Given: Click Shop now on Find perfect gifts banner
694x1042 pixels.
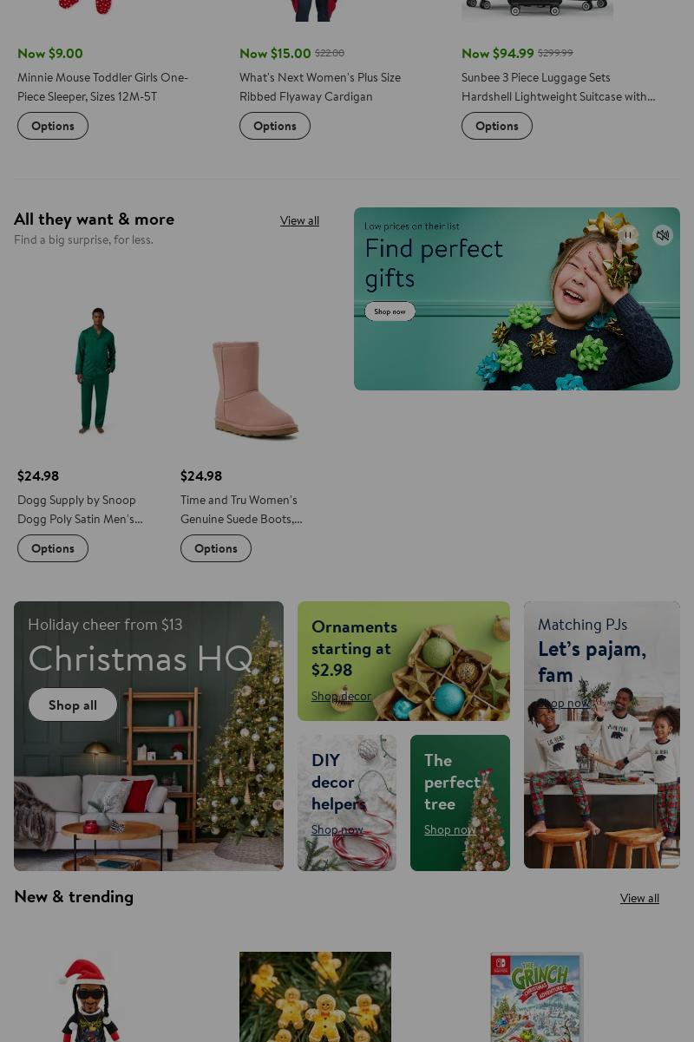Looking at the screenshot, I should 390,311.
